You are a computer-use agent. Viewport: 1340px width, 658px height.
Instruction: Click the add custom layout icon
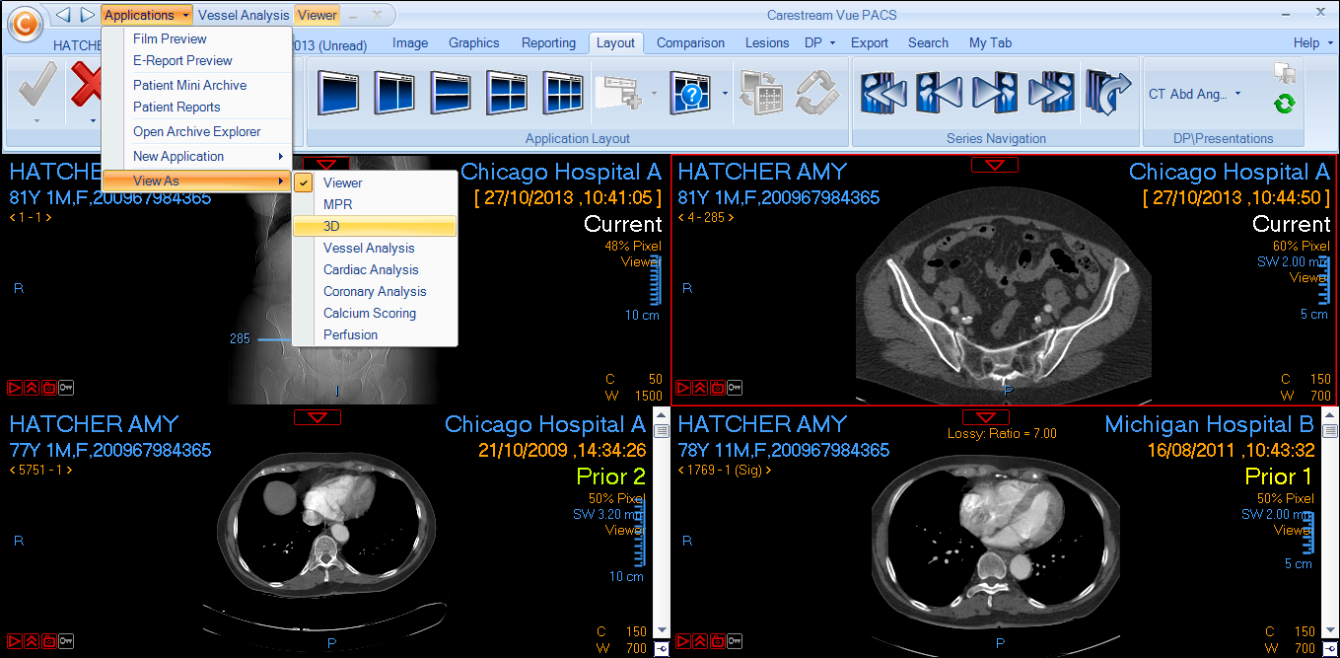pos(620,93)
